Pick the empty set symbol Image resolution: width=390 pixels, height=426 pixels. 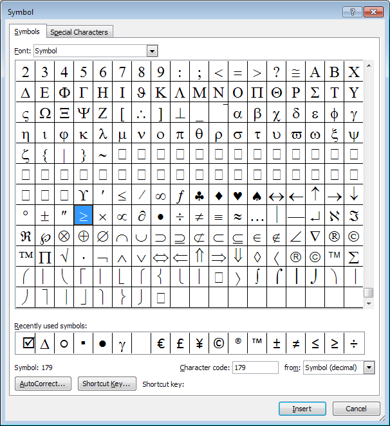coord(102,236)
